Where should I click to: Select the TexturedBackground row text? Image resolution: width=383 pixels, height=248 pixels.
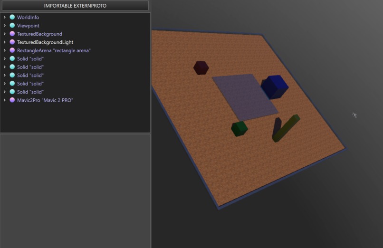[39, 34]
